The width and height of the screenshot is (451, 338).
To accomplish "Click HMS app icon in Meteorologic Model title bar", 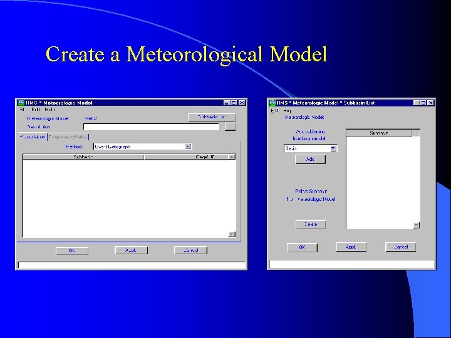I will 21,103.
